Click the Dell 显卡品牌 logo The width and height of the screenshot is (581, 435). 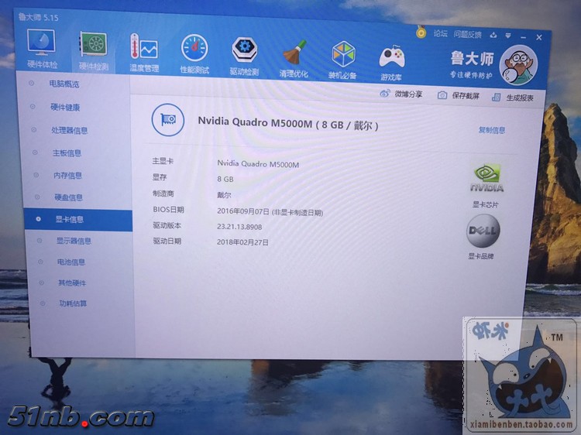(x=483, y=231)
